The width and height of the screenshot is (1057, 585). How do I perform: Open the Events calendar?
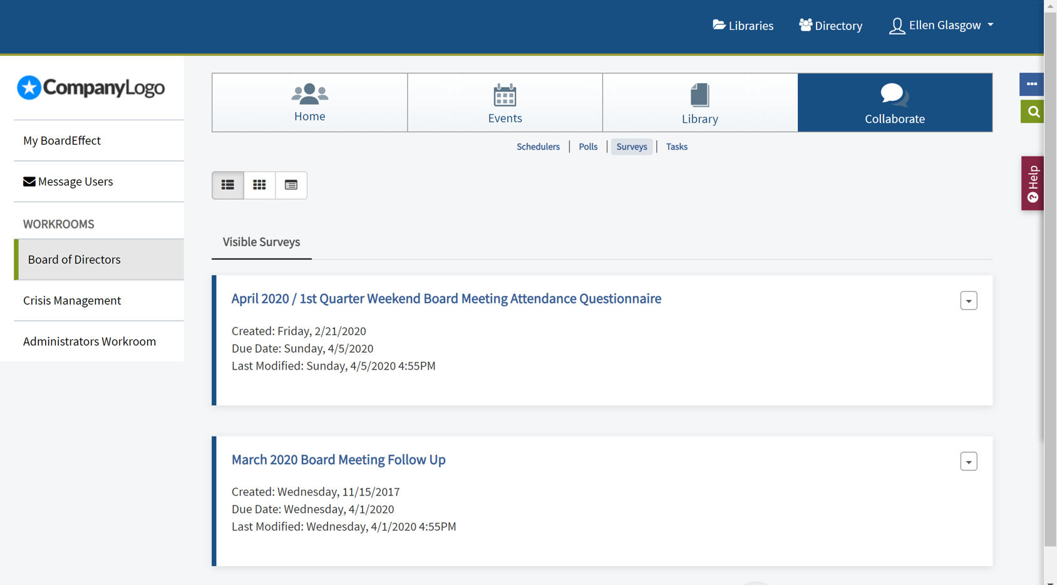(505, 103)
